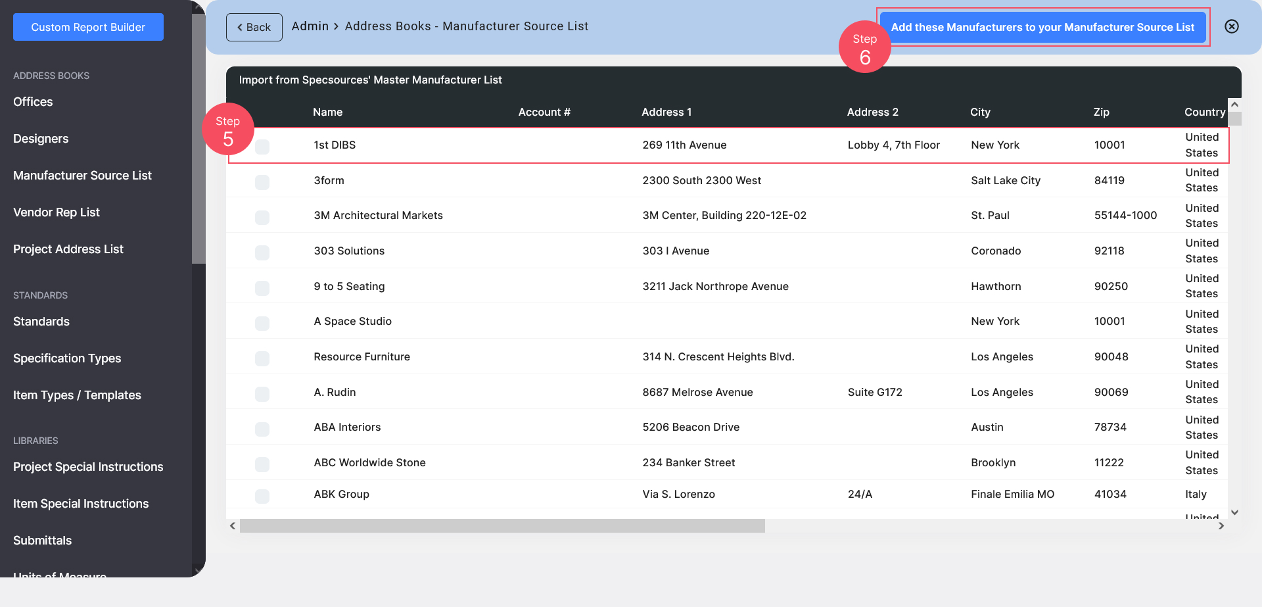Check the ABK Group checkbox
The image size is (1262, 607).
(x=262, y=495)
